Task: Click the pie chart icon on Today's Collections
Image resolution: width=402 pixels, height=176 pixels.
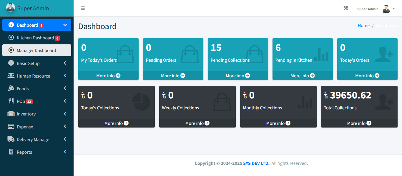Action: pos(141,102)
